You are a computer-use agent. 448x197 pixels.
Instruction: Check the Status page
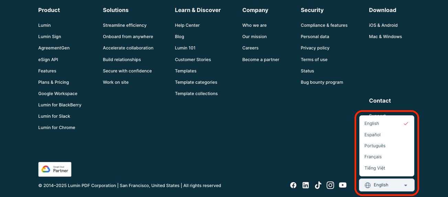[307, 71]
